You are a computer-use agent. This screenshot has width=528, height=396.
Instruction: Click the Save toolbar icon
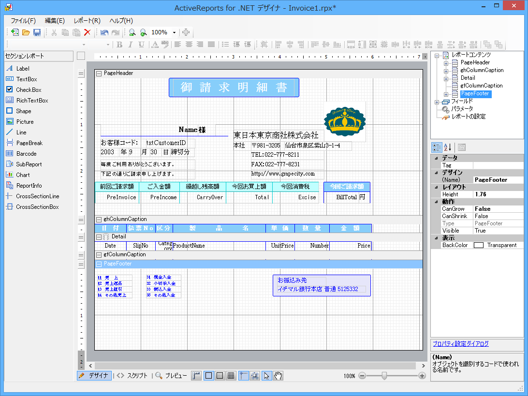(x=36, y=32)
